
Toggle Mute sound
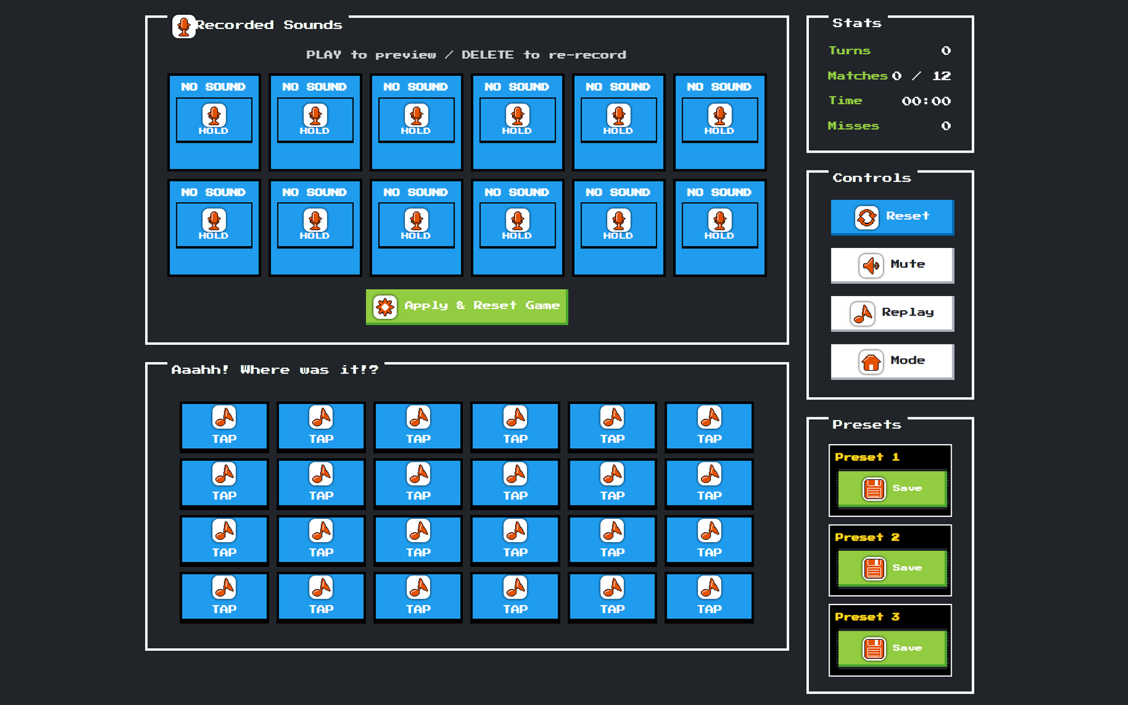click(x=892, y=265)
